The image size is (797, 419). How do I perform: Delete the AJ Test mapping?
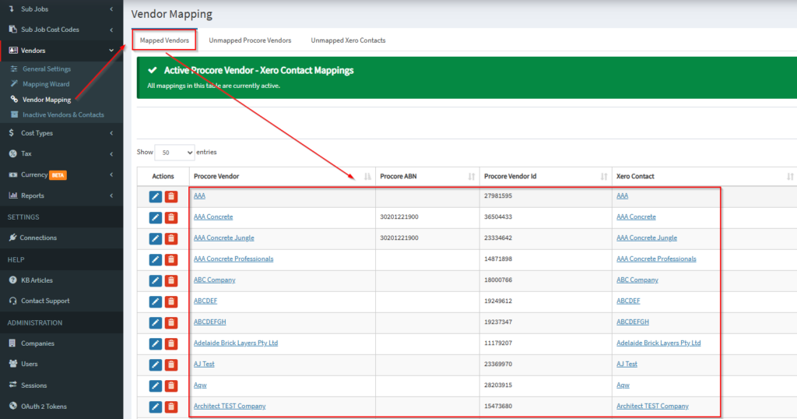click(171, 364)
